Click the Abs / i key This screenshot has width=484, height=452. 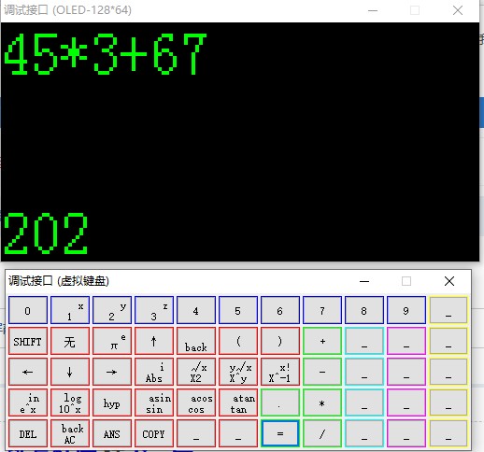[x=154, y=372]
